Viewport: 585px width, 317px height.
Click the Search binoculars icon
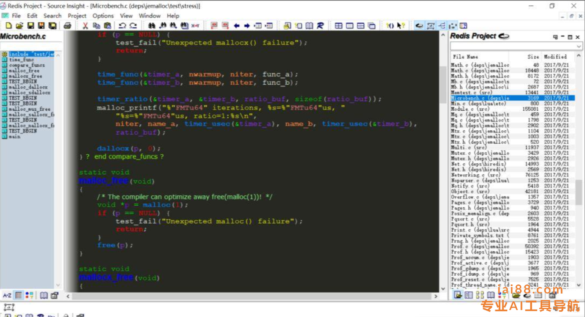(x=152, y=26)
